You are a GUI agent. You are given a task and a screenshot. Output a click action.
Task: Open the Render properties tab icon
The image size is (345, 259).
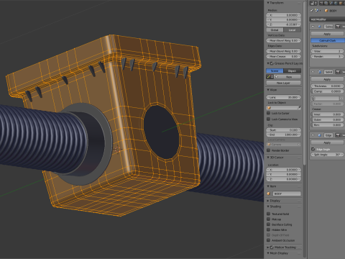point(321,3)
